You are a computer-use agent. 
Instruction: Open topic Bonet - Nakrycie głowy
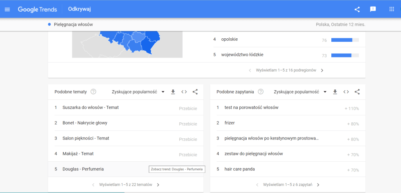85,123
